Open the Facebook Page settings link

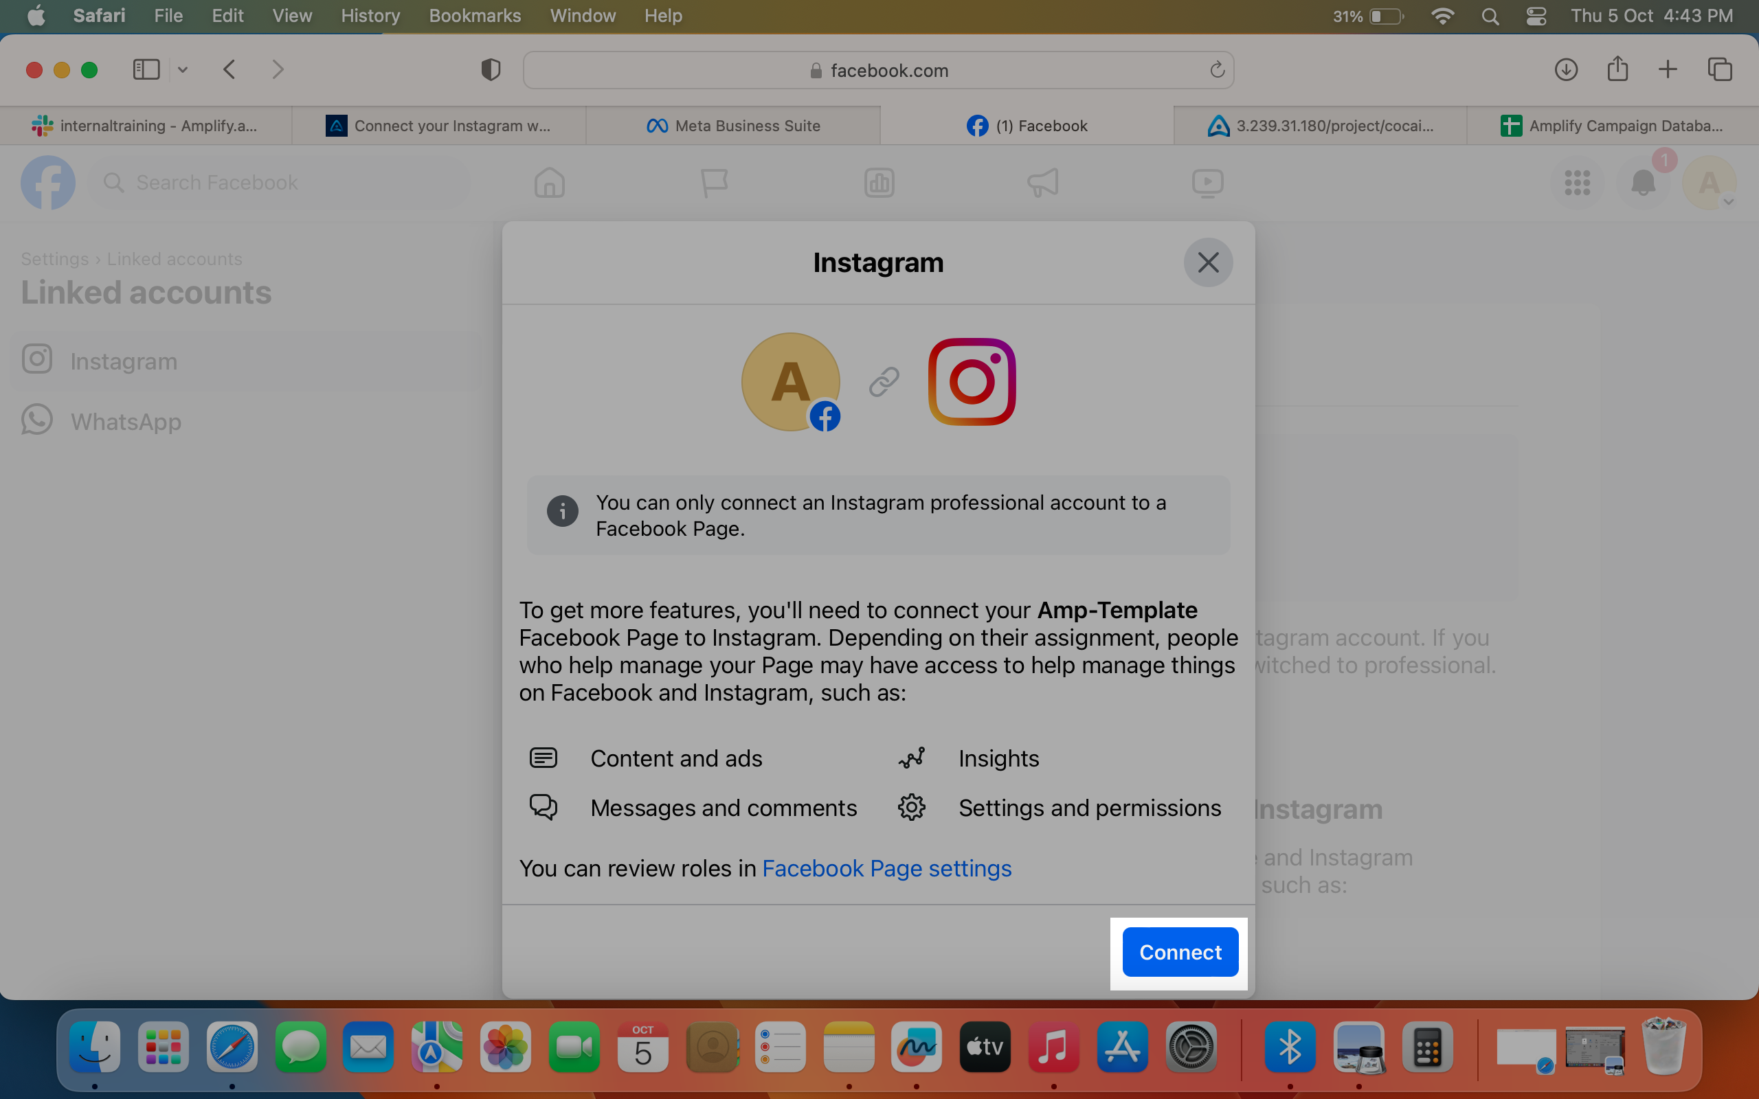click(x=886, y=868)
